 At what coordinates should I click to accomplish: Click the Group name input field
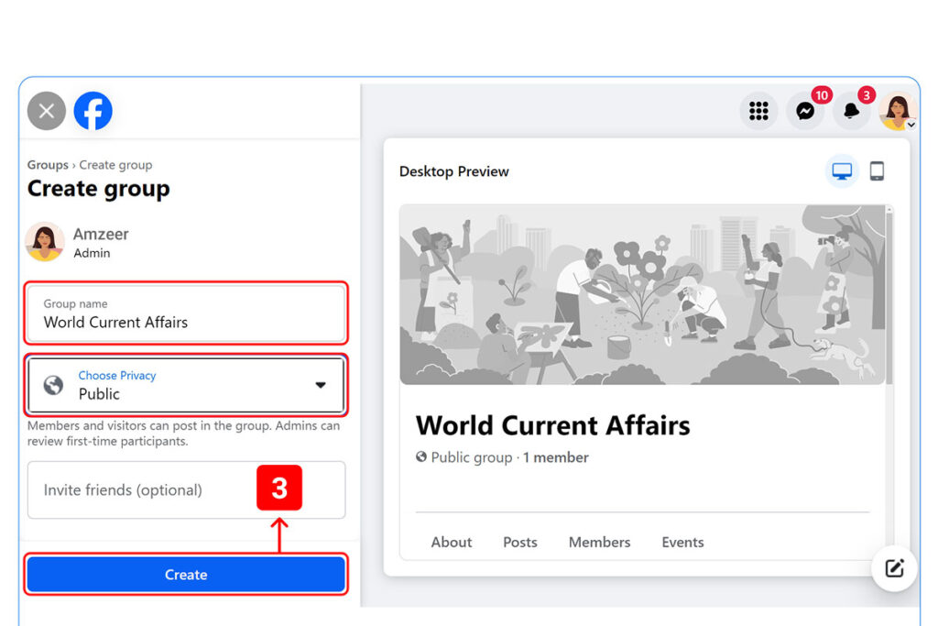click(x=186, y=313)
